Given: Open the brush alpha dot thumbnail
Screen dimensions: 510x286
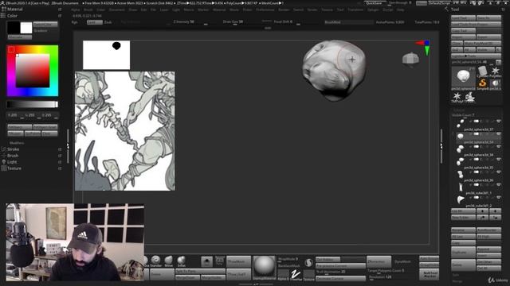Looking at the screenshot, I should pyautogui.click(x=206, y=261).
